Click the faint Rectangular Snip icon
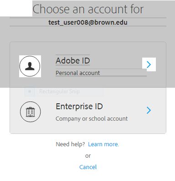The image size is (175, 181). pos(30,91)
